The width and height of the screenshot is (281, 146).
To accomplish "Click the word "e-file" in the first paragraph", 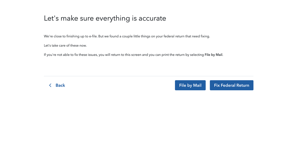I will click(93, 36).
